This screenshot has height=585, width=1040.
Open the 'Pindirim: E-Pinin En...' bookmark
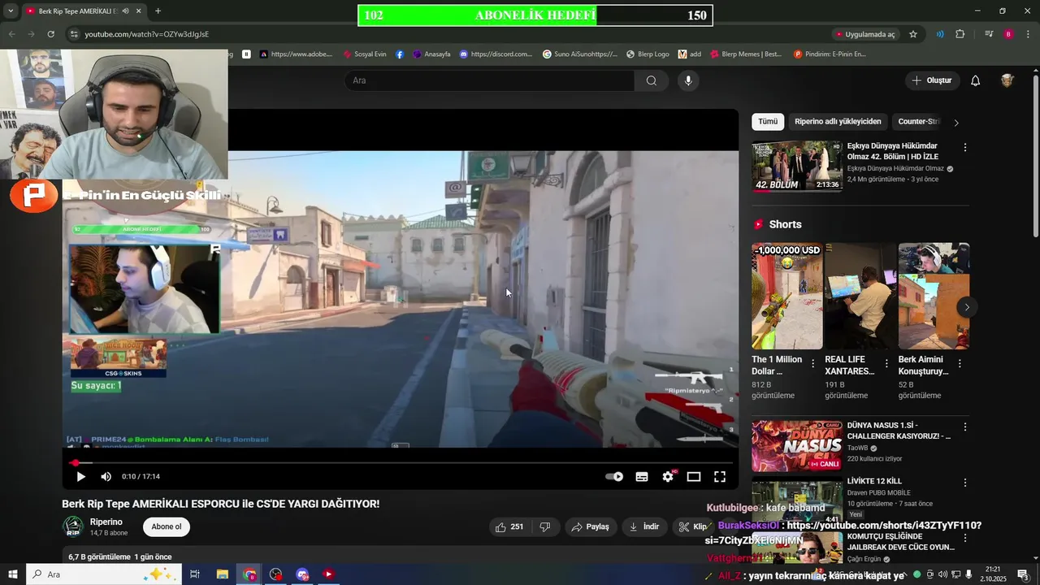point(830,54)
